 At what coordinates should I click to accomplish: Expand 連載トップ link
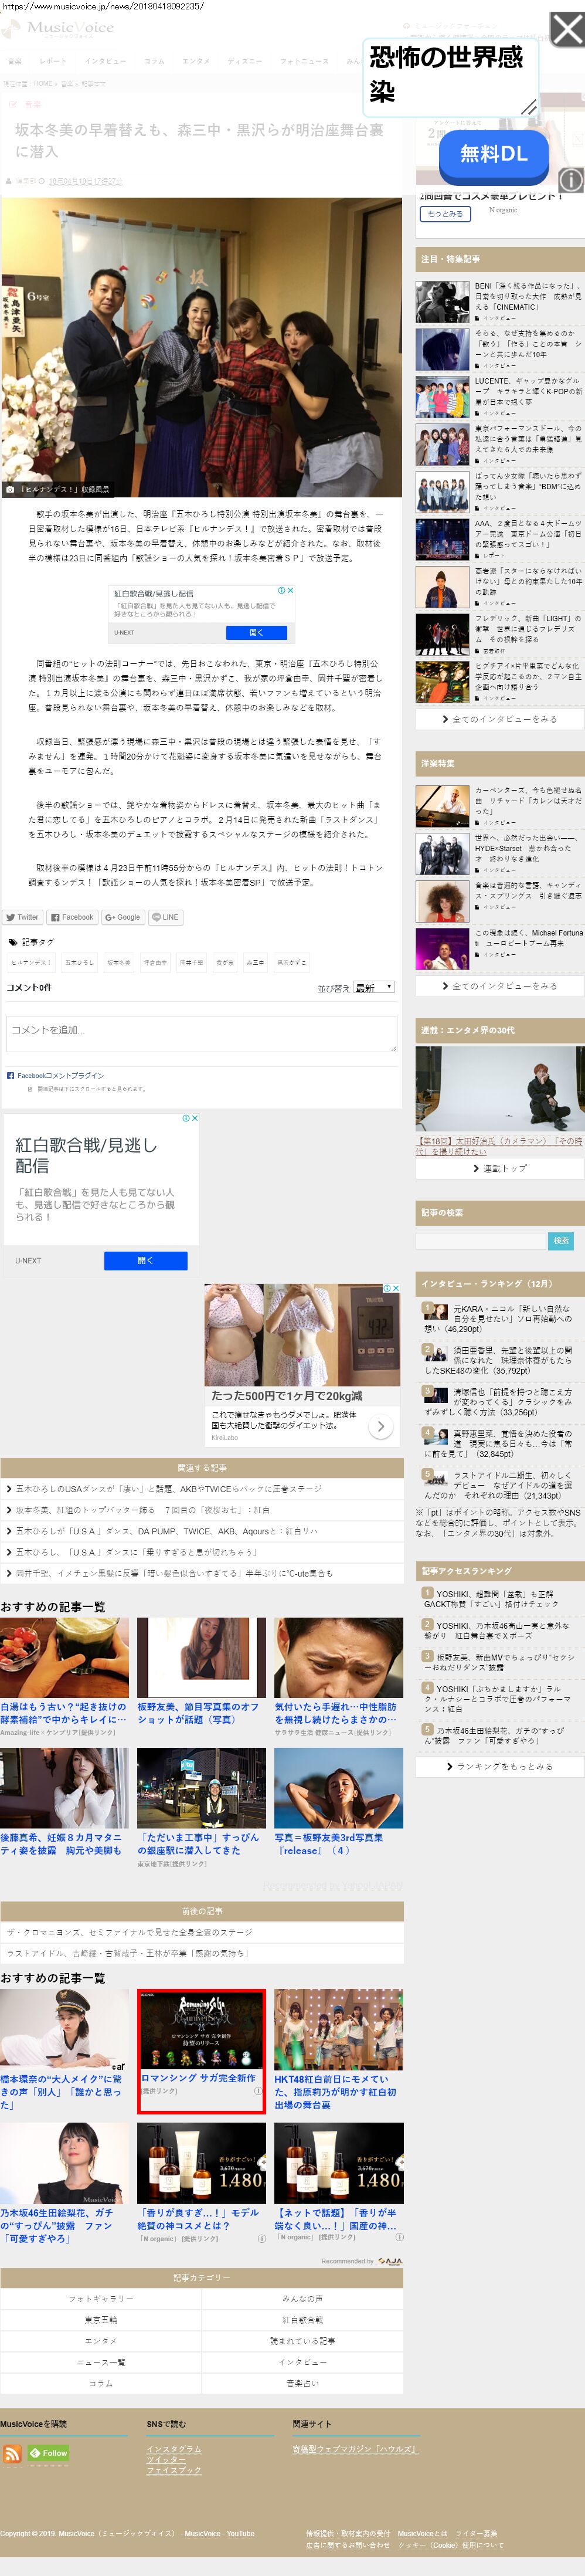(x=500, y=1168)
